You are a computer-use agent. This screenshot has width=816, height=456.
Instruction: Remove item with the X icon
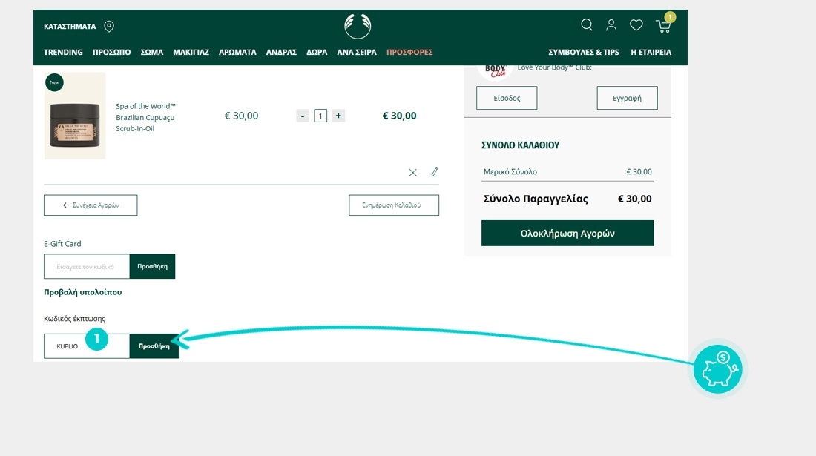tap(413, 172)
